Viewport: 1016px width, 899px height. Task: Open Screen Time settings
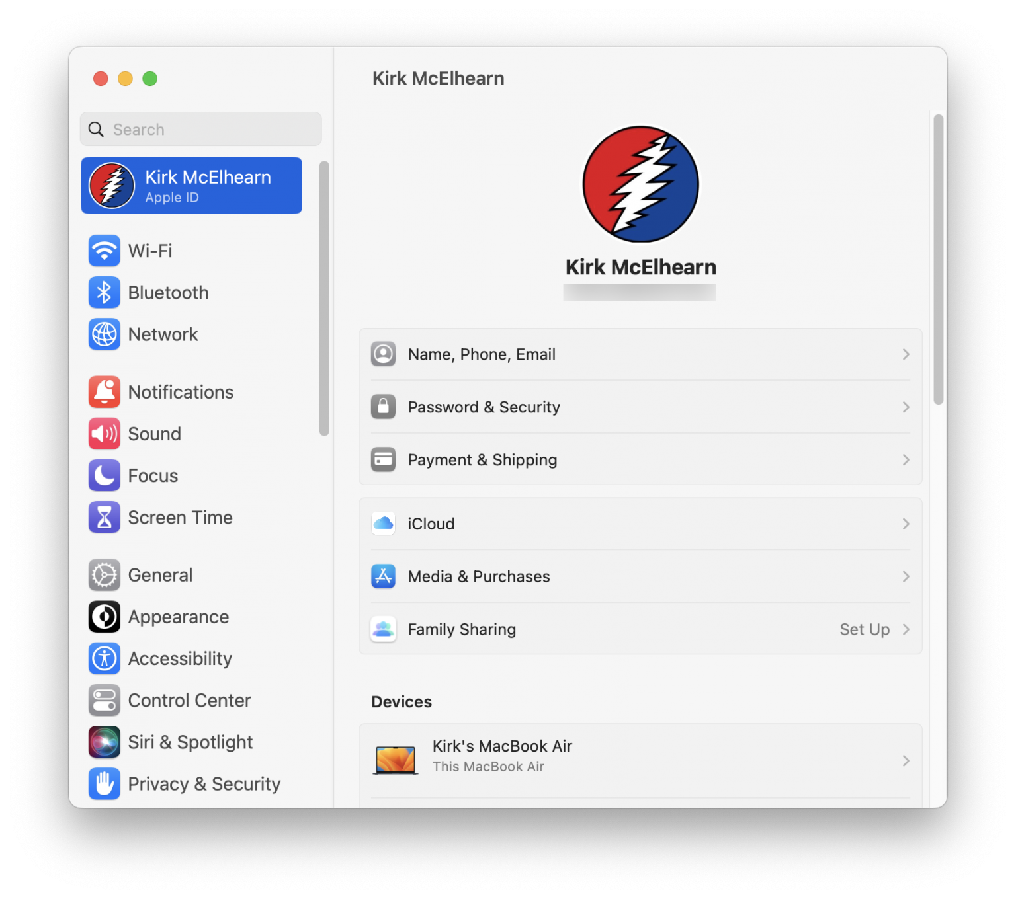180,518
